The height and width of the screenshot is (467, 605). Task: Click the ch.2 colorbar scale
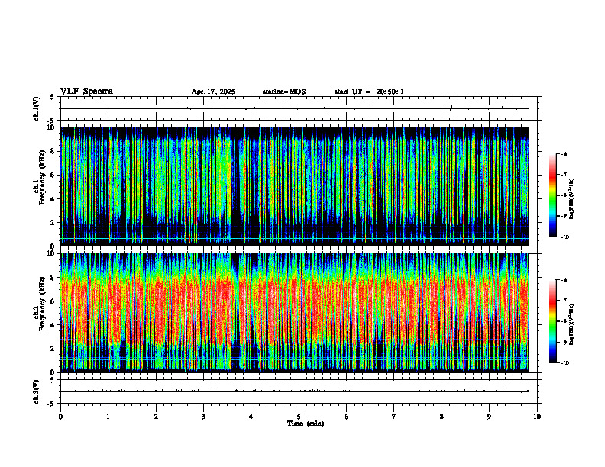[x=552, y=321]
